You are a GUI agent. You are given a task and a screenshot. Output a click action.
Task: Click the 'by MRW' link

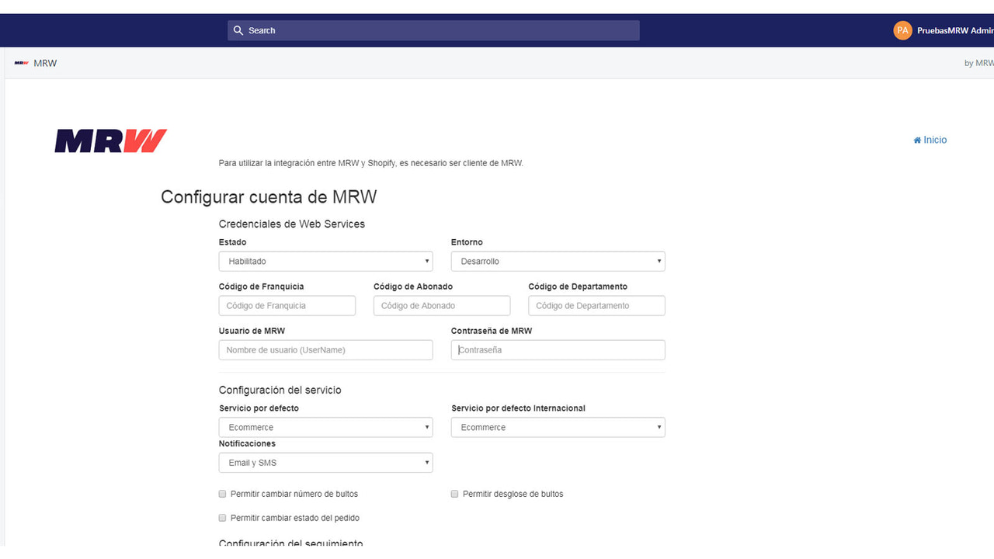pyautogui.click(x=978, y=63)
